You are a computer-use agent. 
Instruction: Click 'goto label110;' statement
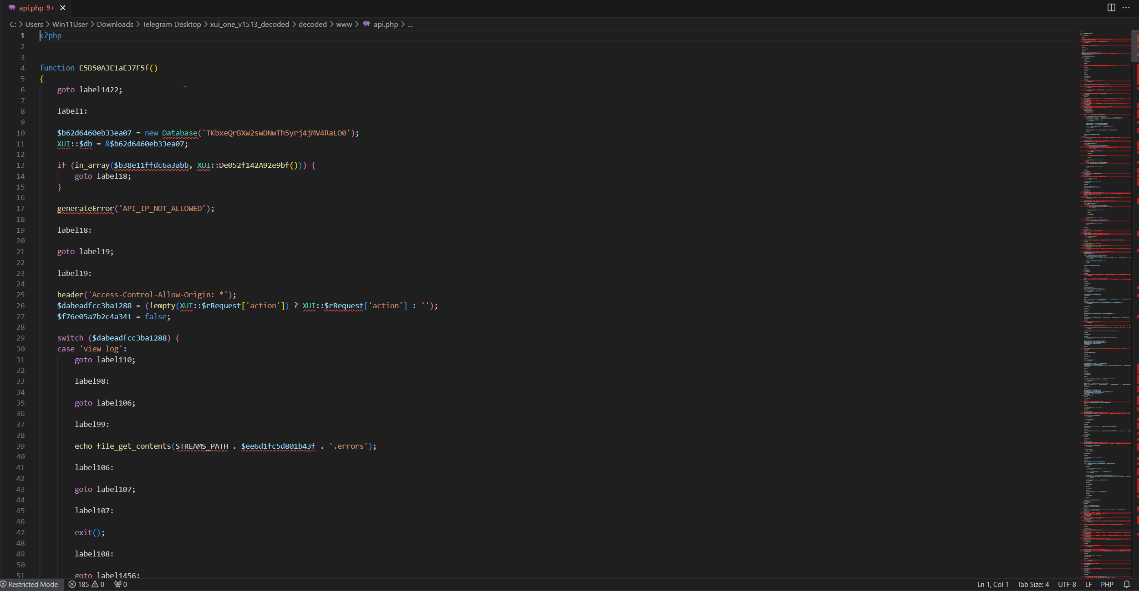pos(105,360)
